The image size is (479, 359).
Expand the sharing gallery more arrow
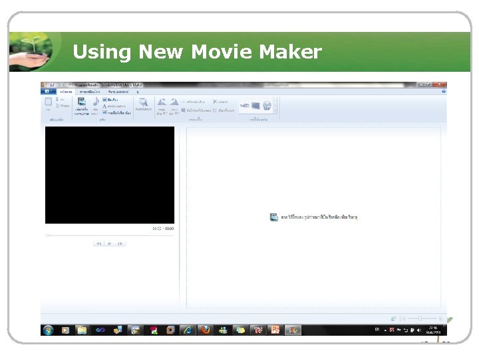pos(275,112)
